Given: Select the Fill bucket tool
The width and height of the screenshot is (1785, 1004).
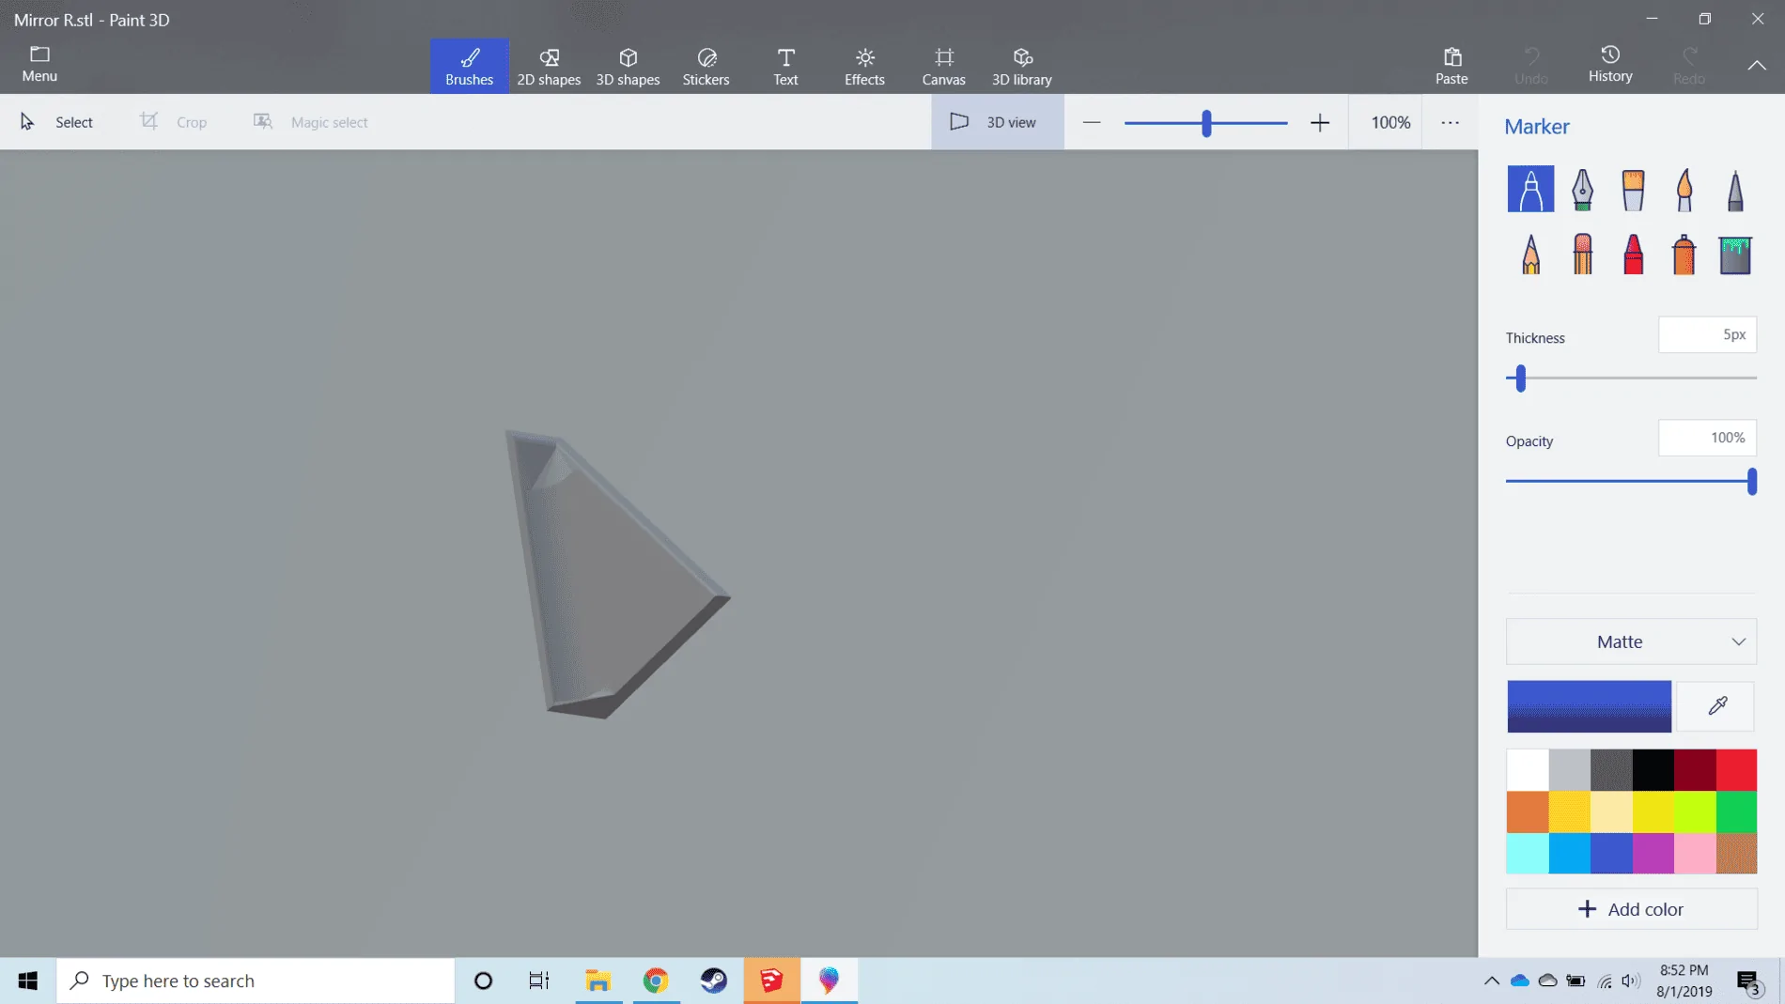Looking at the screenshot, I should click(1735, 255).
